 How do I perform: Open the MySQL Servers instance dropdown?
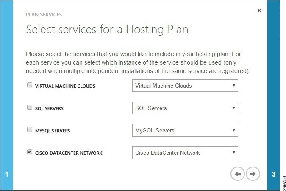click(x=185, y=130)
